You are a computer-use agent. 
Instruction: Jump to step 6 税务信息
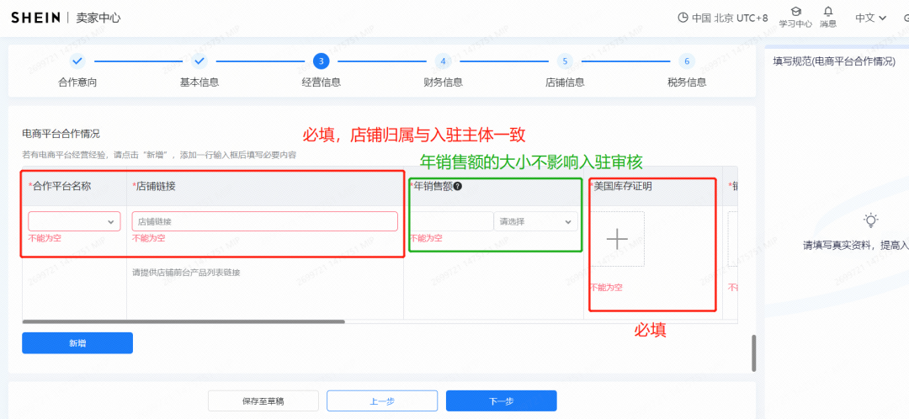click(687, 61)
